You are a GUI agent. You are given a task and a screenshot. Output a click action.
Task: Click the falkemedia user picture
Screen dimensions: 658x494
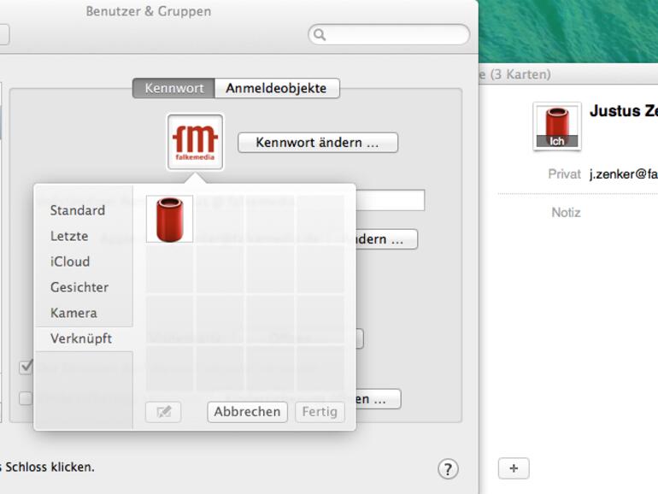click(x=195, y=142)
